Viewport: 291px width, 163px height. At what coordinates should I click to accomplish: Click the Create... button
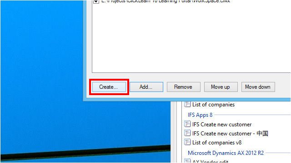[109, 87]
